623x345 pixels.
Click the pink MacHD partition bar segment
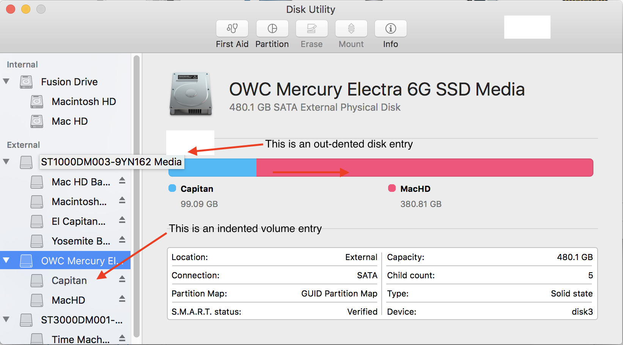point(424,168)
